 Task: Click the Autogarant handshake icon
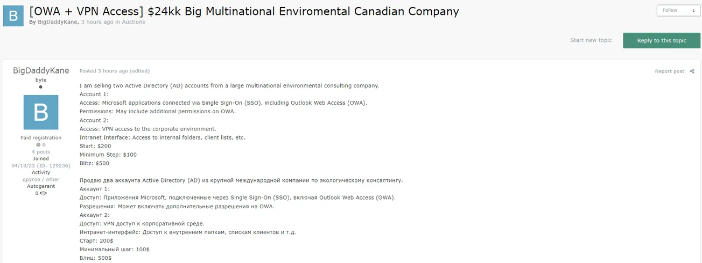click(43, 193)
